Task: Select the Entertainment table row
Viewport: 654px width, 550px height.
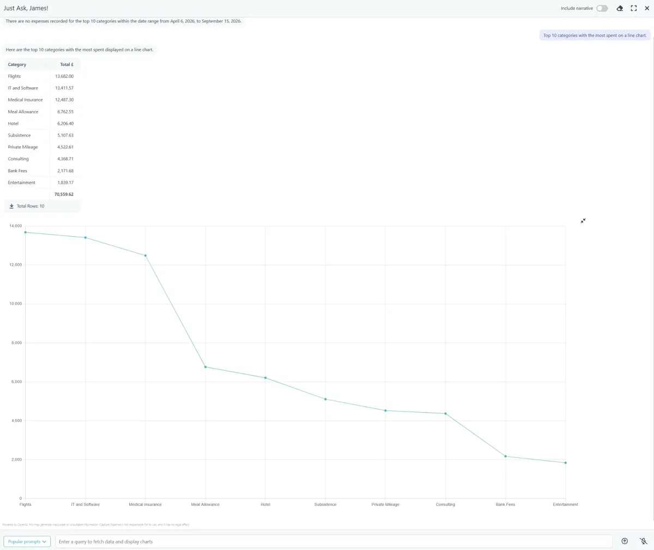Action: pos(42,183)
